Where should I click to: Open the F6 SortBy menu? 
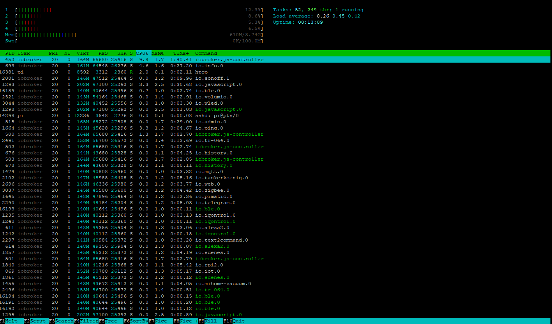[x=136, y=321]
